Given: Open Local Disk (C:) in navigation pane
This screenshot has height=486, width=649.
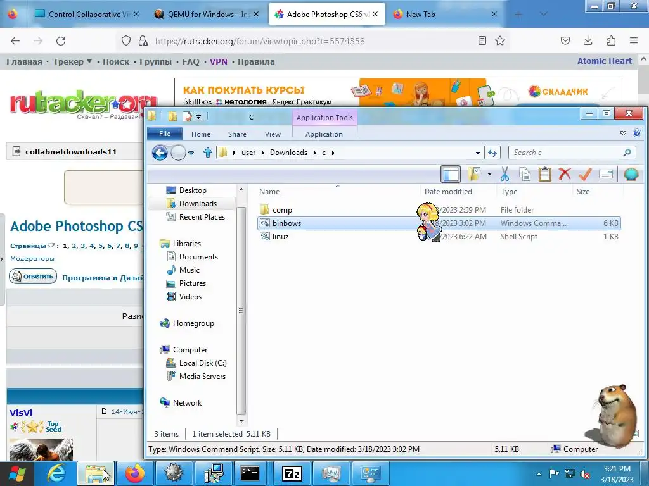Looking at the screenshot, I should [203, 363].
